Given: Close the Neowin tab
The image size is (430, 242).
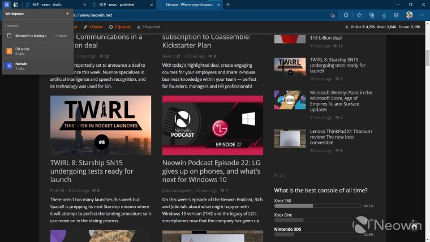Looking at the screenshot, I should [218, 5].
